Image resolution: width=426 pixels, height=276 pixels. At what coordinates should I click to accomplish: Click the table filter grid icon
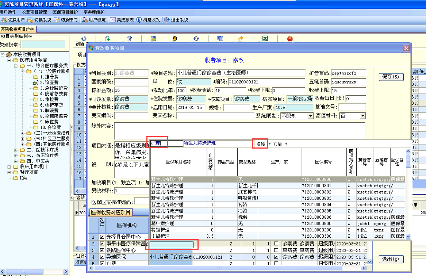tap(220, 39)
